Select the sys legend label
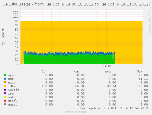The image size is (152, 115). pos(11,75)
